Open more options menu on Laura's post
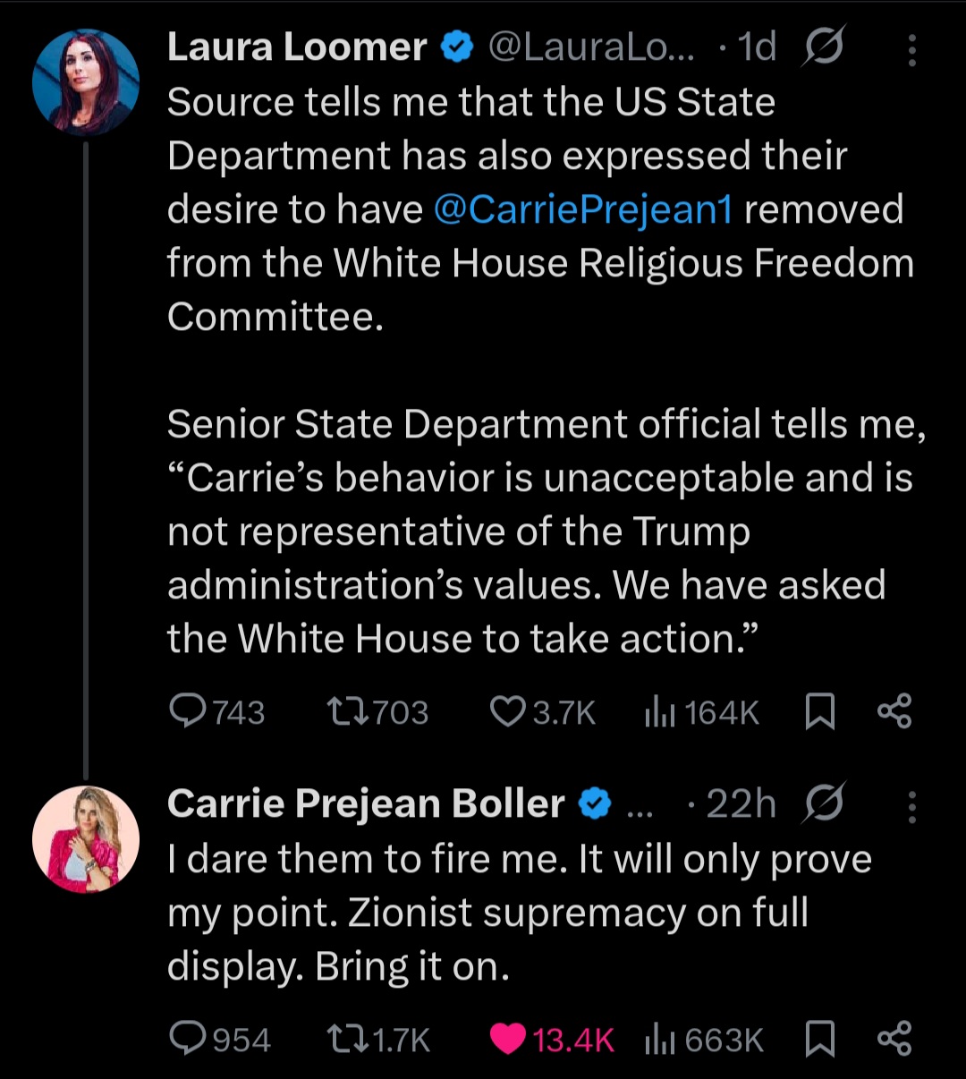 click(911, 50)
